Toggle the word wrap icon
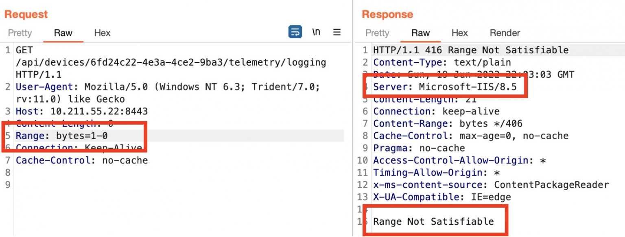Image resolution: width=625 pixels, height=237 pixels. point(295,32)
